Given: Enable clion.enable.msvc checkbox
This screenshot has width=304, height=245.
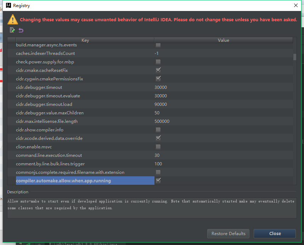Looking at the screenshot, I should coord(158,147).
